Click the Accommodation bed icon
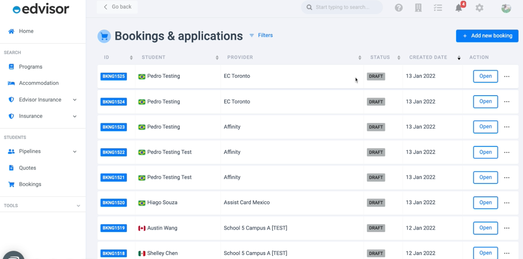 (11, 83)
